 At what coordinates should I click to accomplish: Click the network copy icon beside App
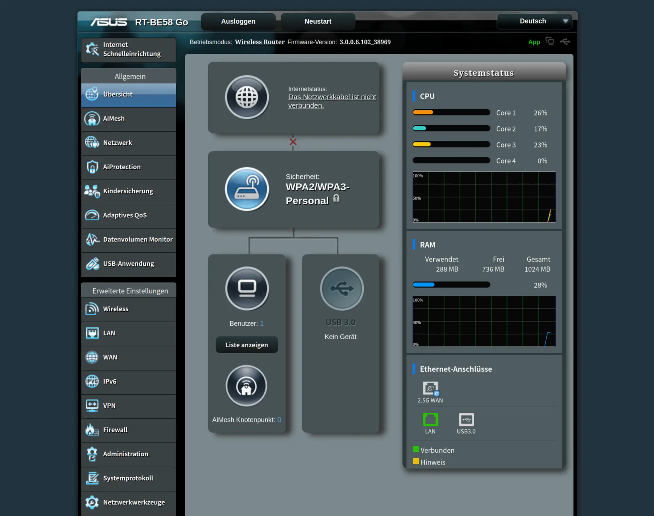pyautogui.click(x=549, y=41)
